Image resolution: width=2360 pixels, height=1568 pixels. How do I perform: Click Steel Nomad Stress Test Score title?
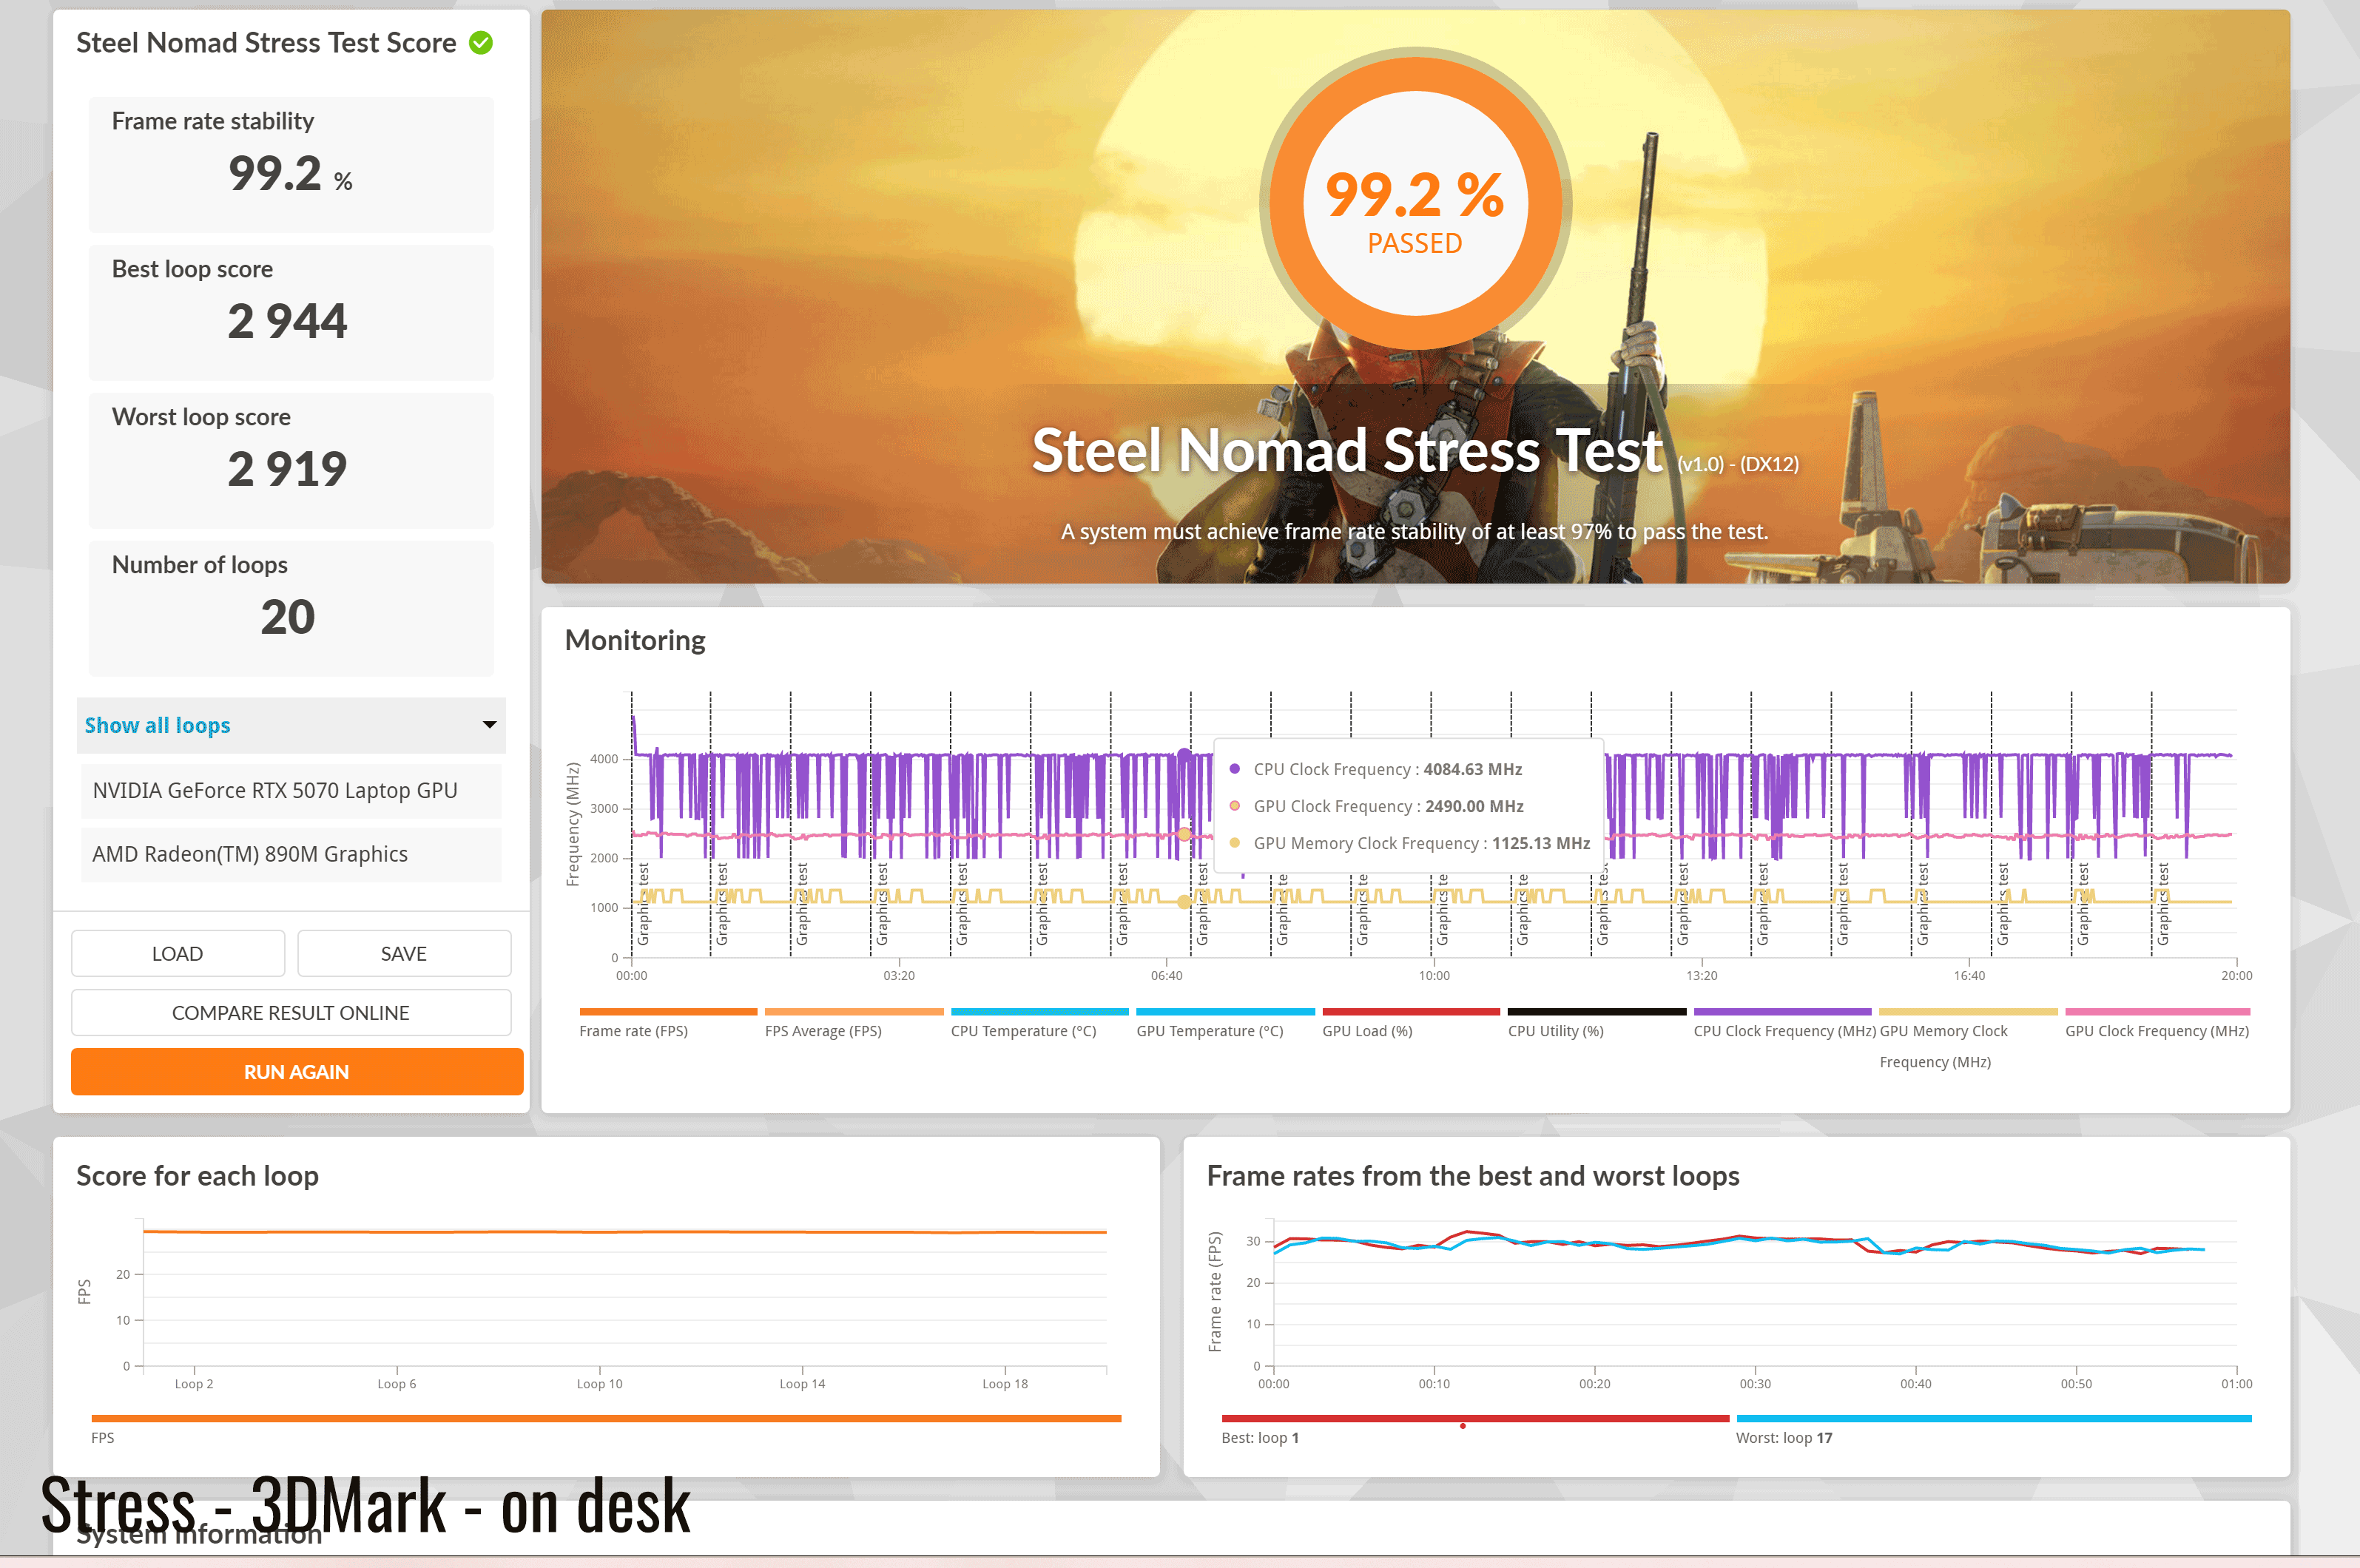click(266, 43)
